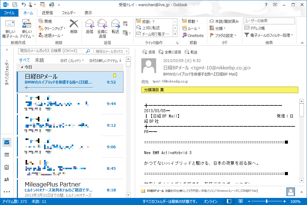Click the mailbox search field
Viewport: 307px width, 205px height.
(52, 51)
